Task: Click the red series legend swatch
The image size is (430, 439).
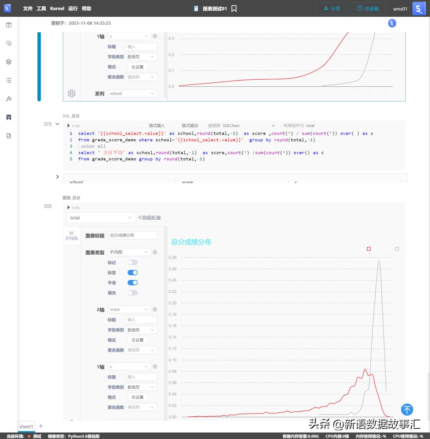Action: point(369,249)
